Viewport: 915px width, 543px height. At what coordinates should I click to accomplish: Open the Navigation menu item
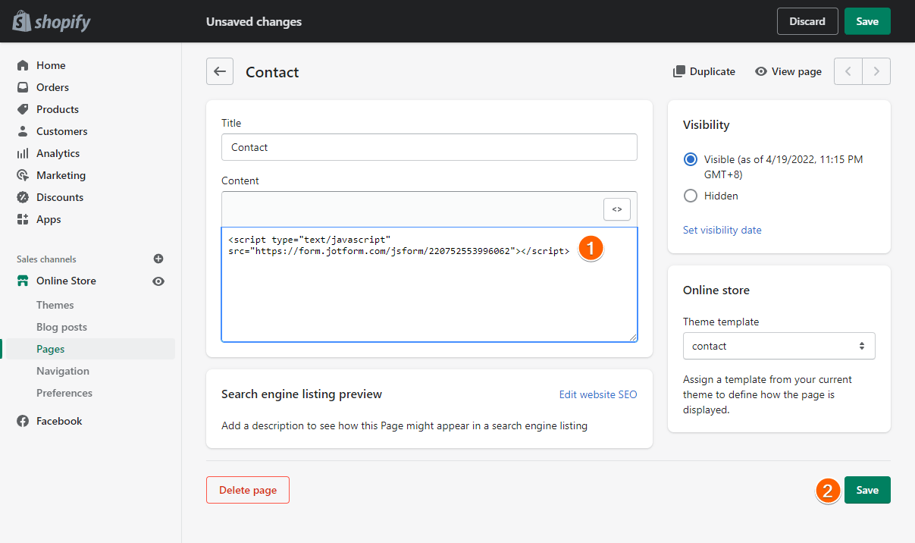point(63,371)
